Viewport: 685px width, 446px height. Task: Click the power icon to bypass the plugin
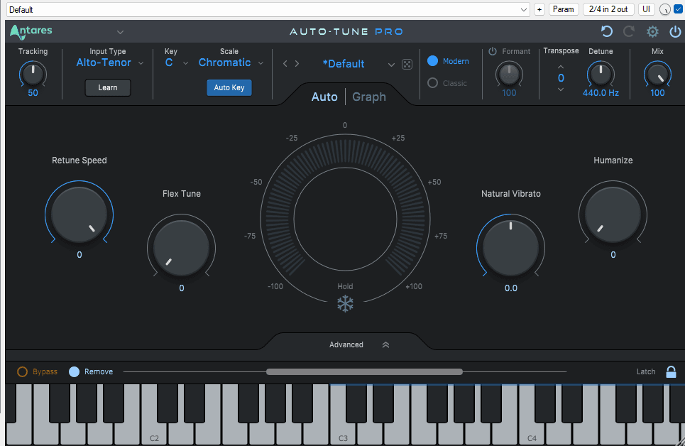[675, 31]
